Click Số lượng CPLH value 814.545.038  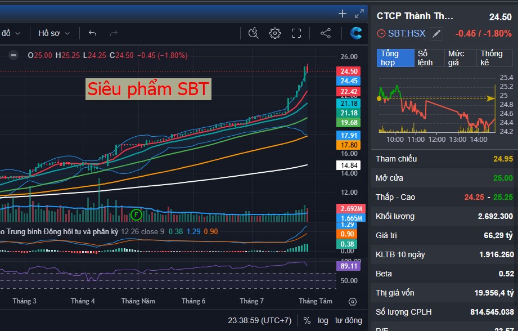(492, 312)
